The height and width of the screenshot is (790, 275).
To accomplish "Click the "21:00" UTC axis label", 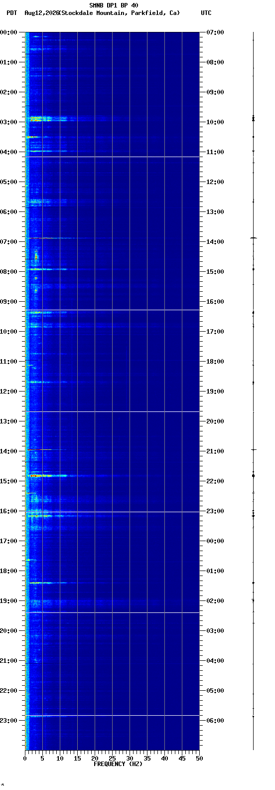I will tap(215, 451).
